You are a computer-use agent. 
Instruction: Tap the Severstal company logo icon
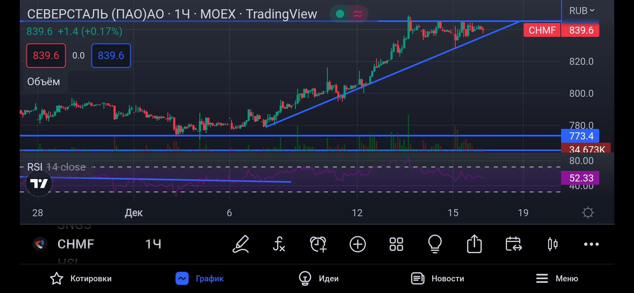coord(40,244)
